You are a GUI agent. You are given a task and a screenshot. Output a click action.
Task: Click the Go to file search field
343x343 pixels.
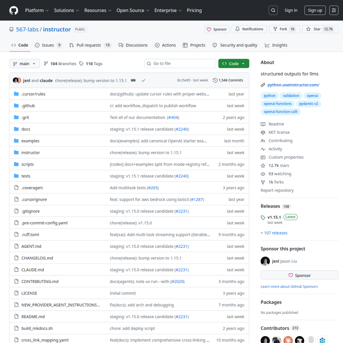point(180,63)
